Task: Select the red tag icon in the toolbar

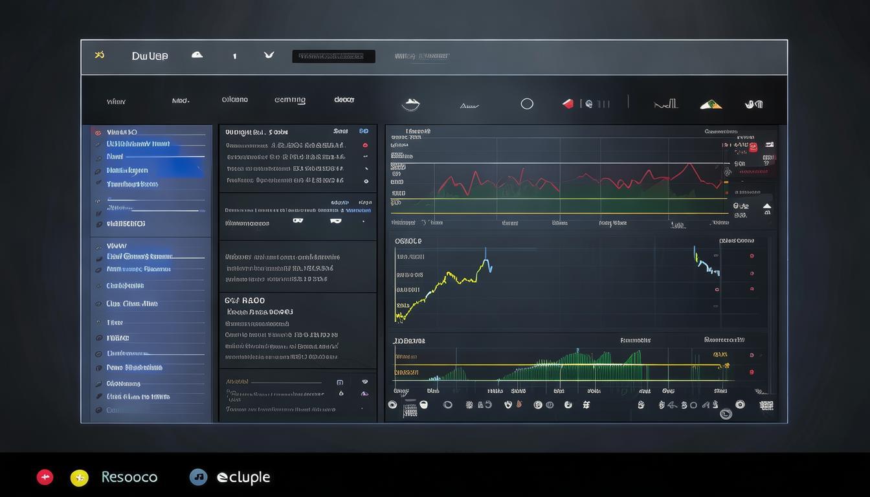Action: (x=568, y=104)
